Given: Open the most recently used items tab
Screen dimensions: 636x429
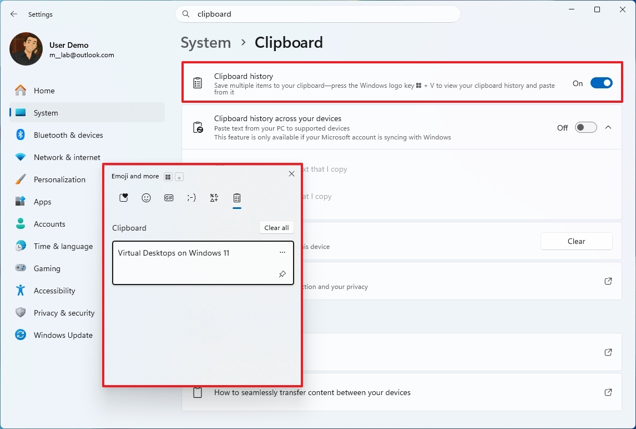Looking at the screenshot, I should (123, 197).
